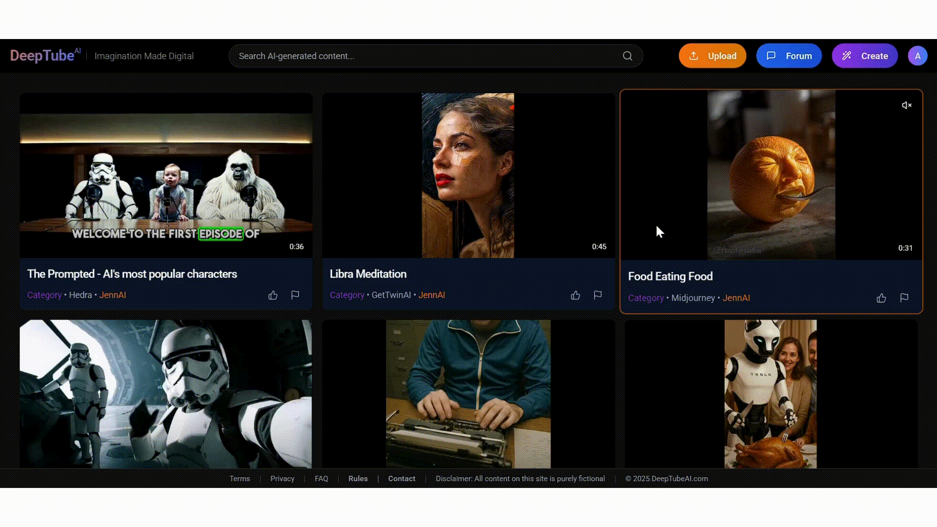Open the Privacy footer link

[283, 479]
